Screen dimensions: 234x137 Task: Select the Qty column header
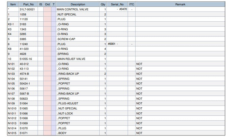click(103, 4)
